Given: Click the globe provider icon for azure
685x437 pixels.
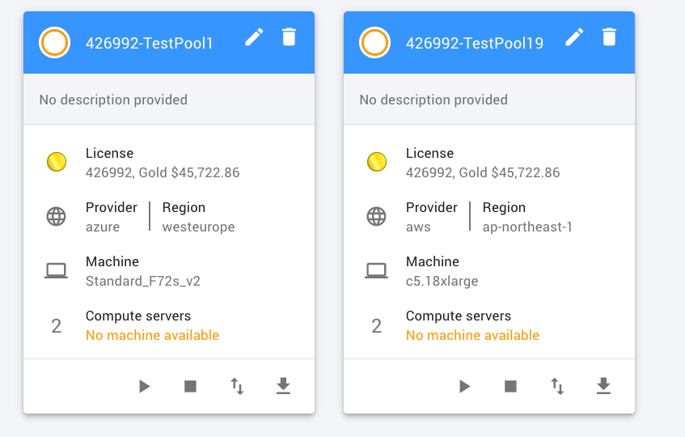Looking at the screenshot, I should coord(57,216).
